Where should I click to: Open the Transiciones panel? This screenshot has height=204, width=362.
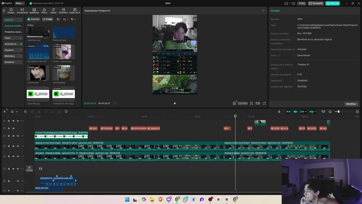(22, 11)
